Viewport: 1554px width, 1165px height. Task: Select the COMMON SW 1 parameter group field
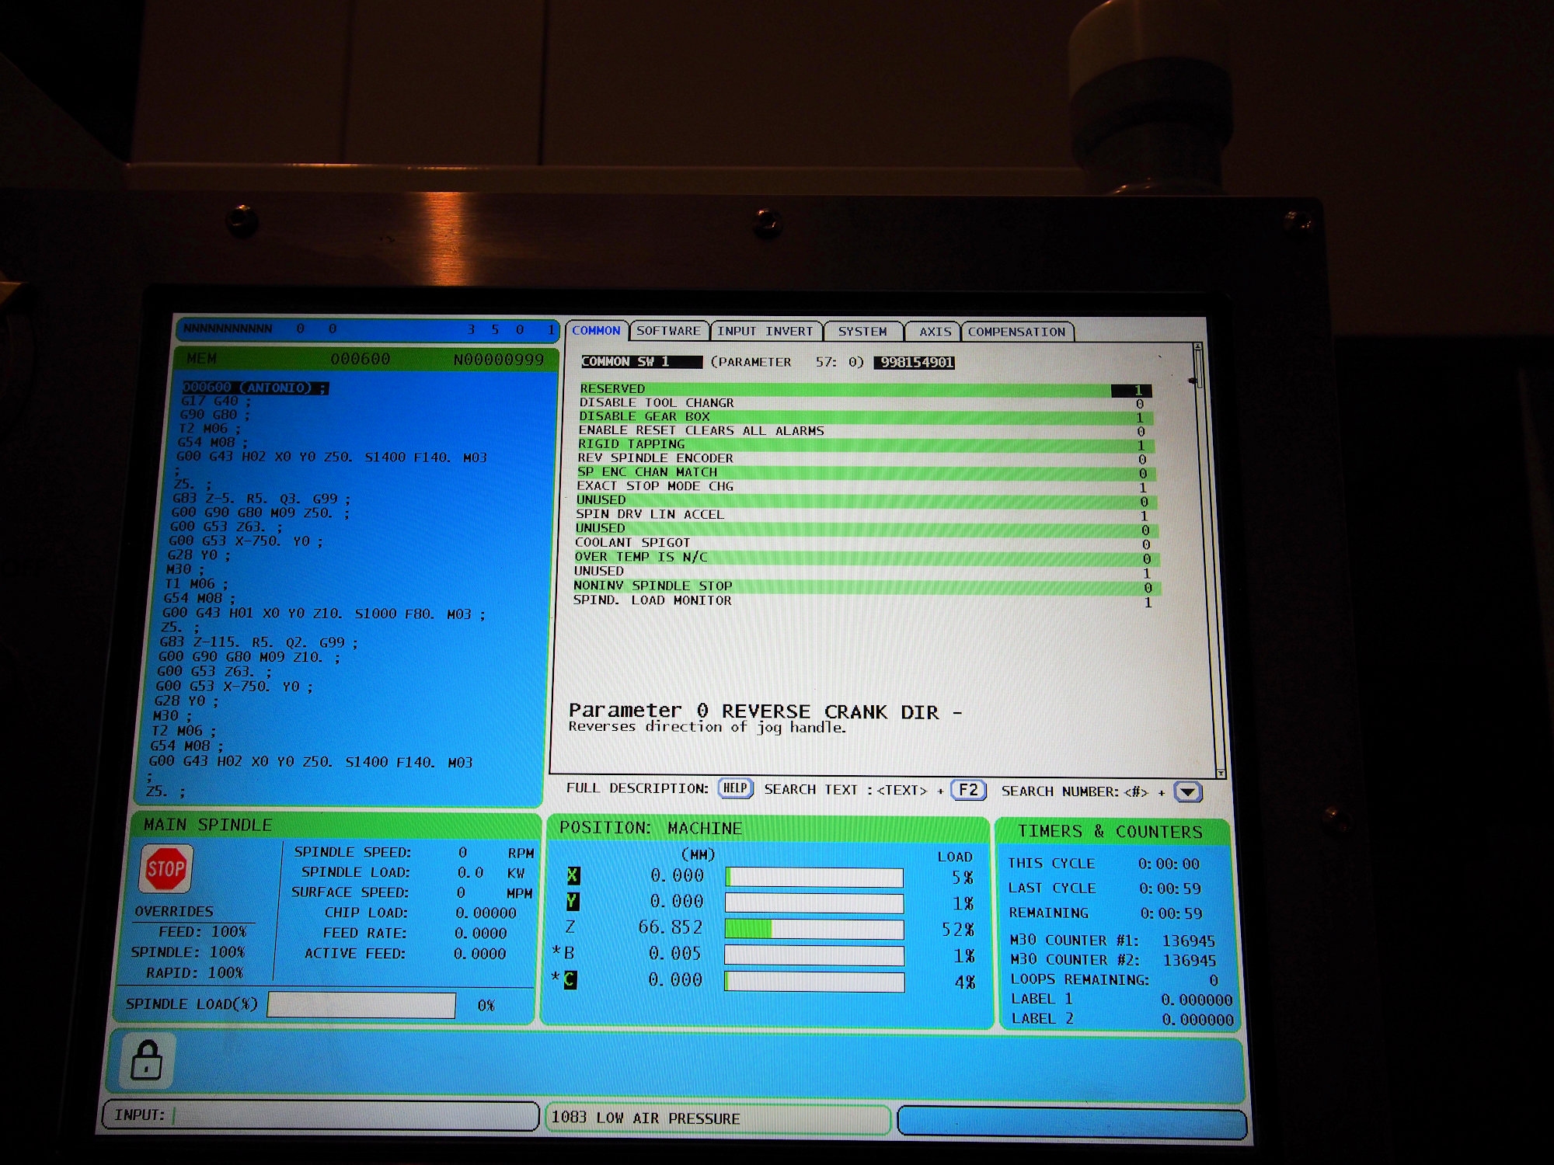[x=641, y=362]
